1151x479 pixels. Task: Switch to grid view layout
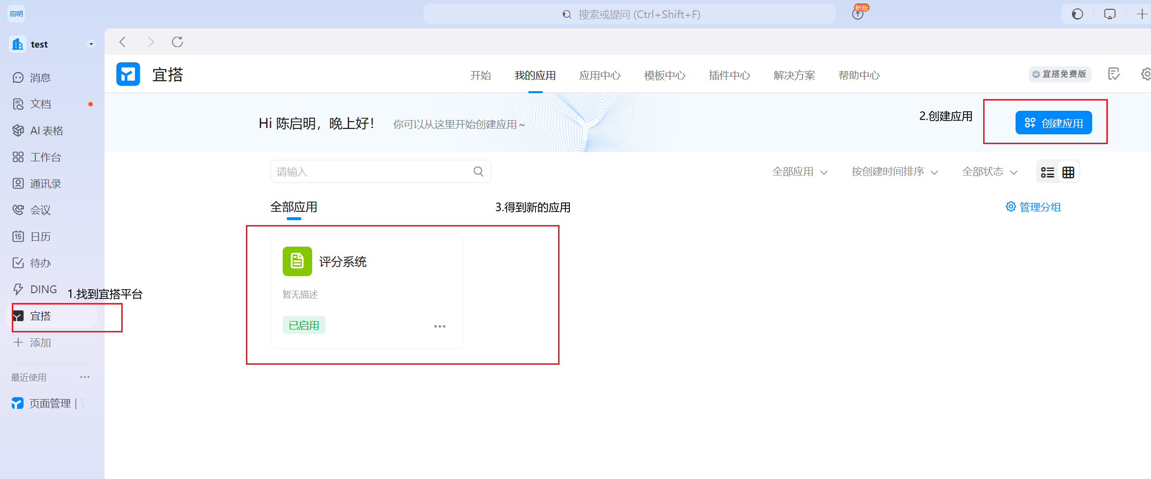click(x=1068, y=172)
